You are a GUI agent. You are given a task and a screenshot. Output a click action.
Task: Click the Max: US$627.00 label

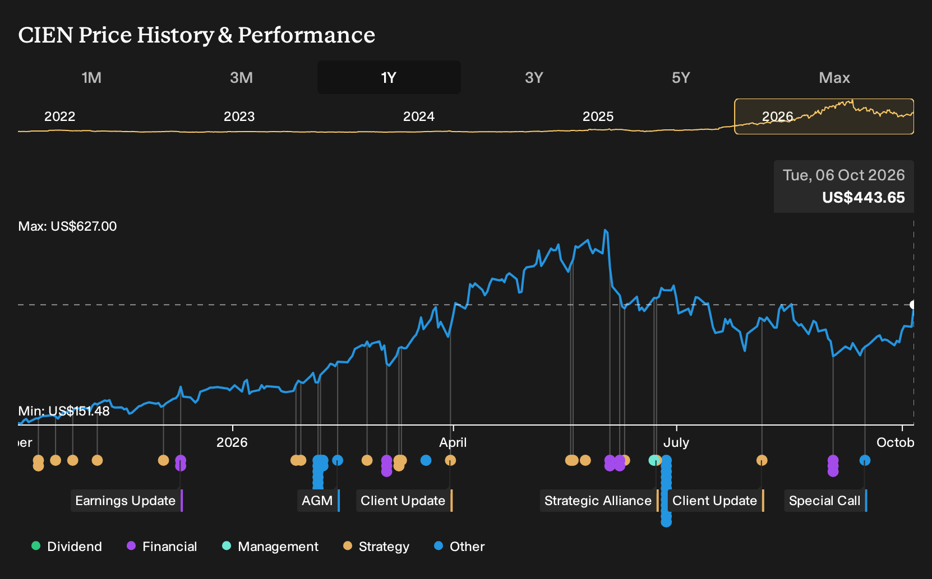point(67,226)
